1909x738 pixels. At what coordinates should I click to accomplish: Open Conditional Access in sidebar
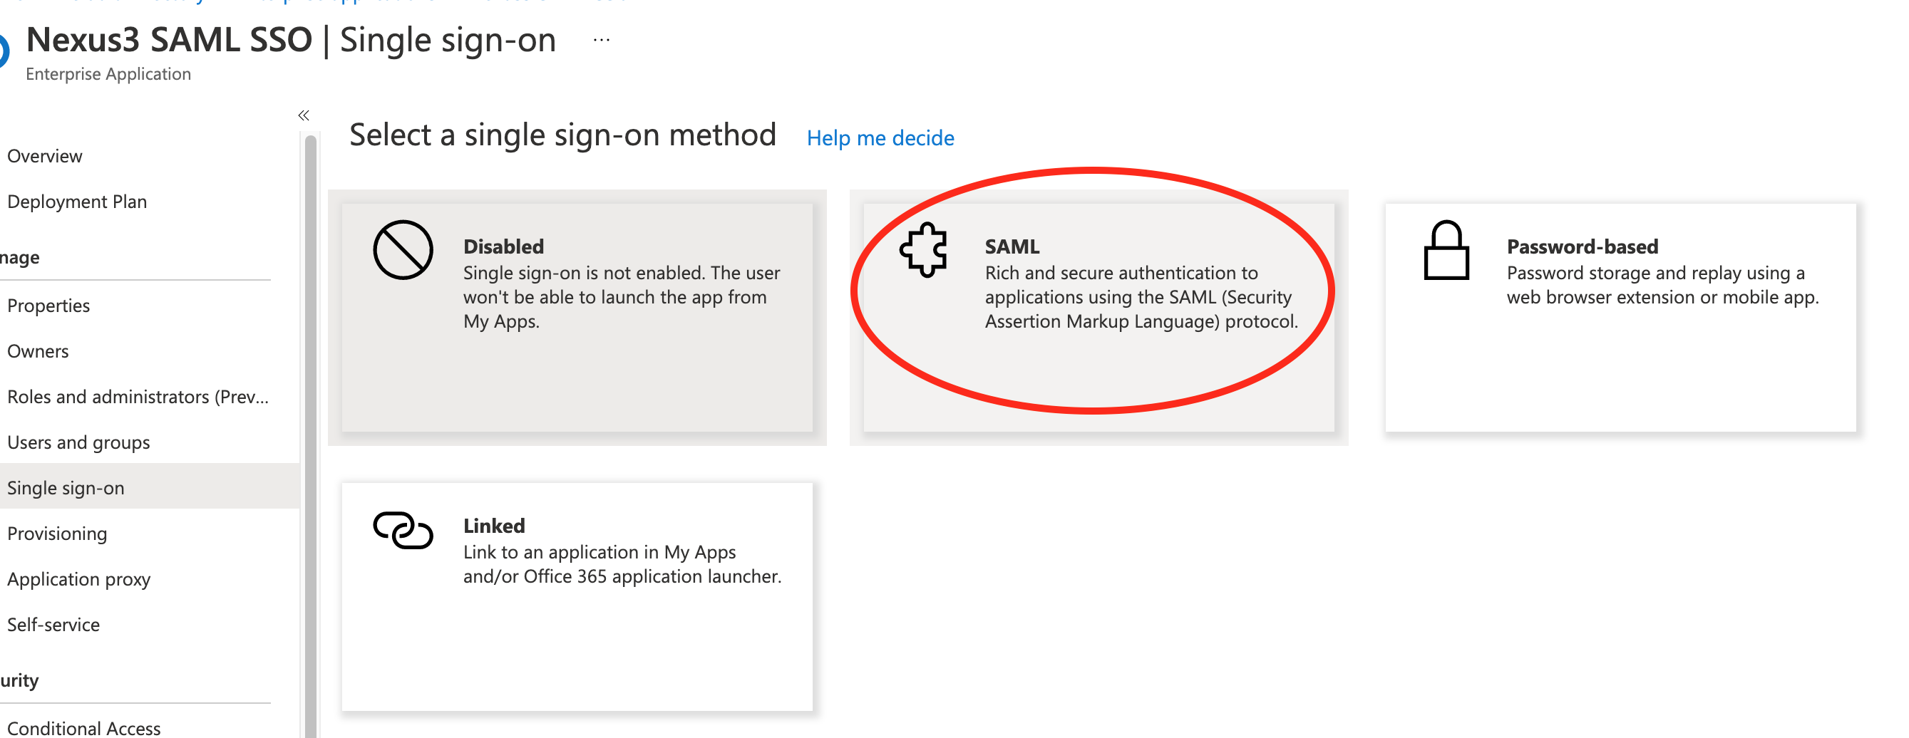point(83,728)
